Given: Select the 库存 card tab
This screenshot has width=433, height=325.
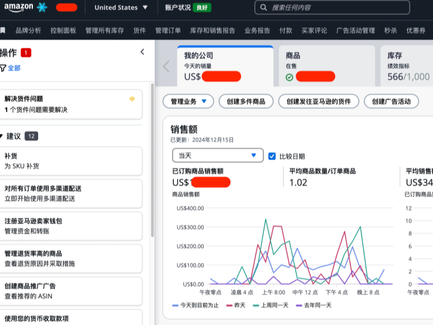Looking at the screenshot, I should pos(407,66).
